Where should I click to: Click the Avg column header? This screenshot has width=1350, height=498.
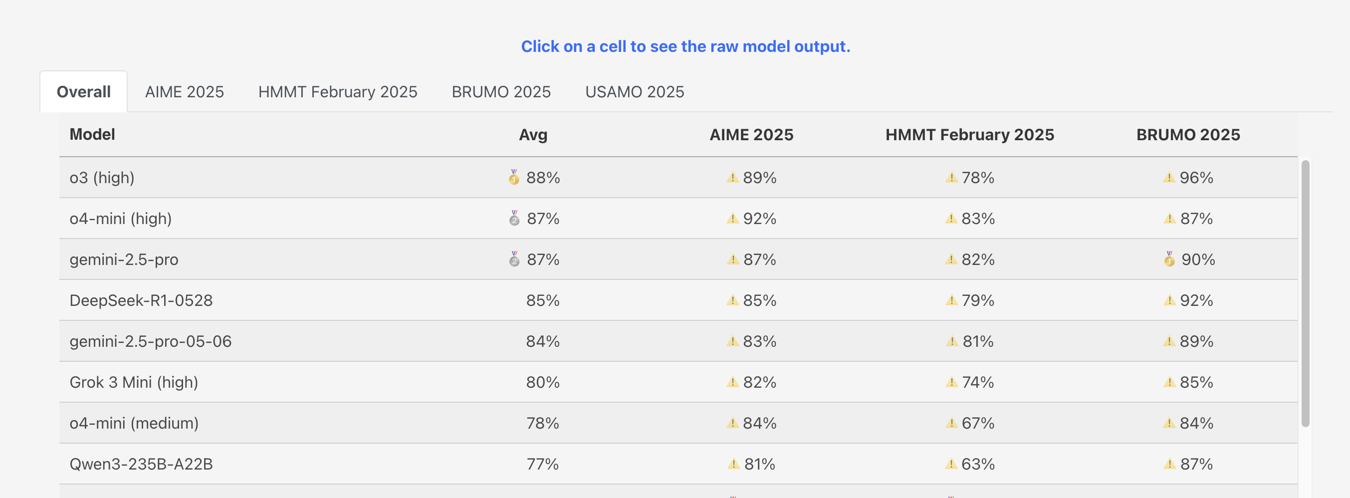pyautogui.click(x=533, y=135)
